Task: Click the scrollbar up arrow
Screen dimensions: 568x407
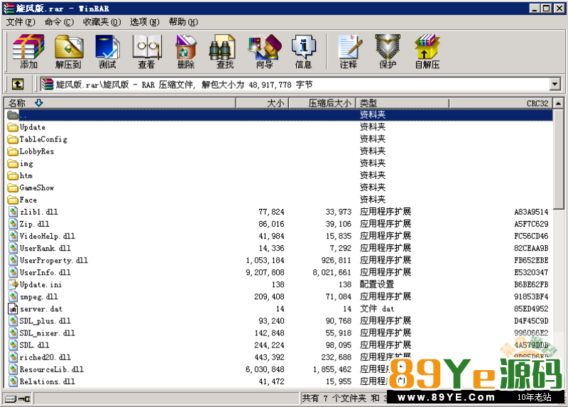Action: click(x=559, y=103)
